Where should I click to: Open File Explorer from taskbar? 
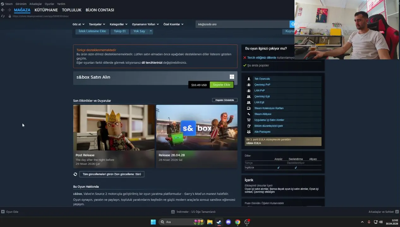[210, 222]
